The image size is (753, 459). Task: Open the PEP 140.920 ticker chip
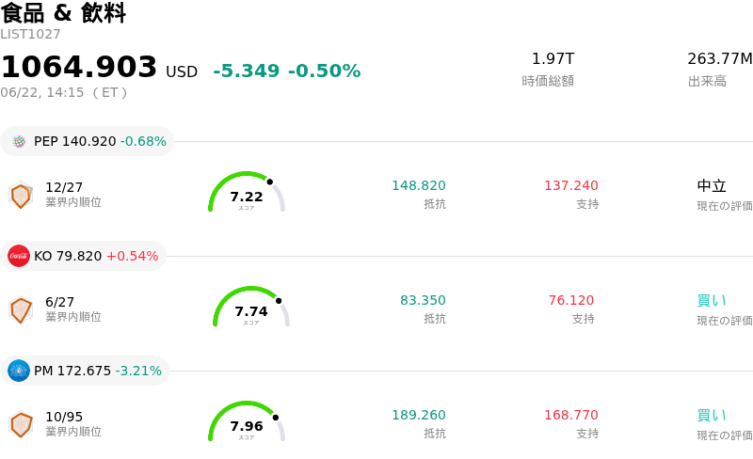point(87,141)
